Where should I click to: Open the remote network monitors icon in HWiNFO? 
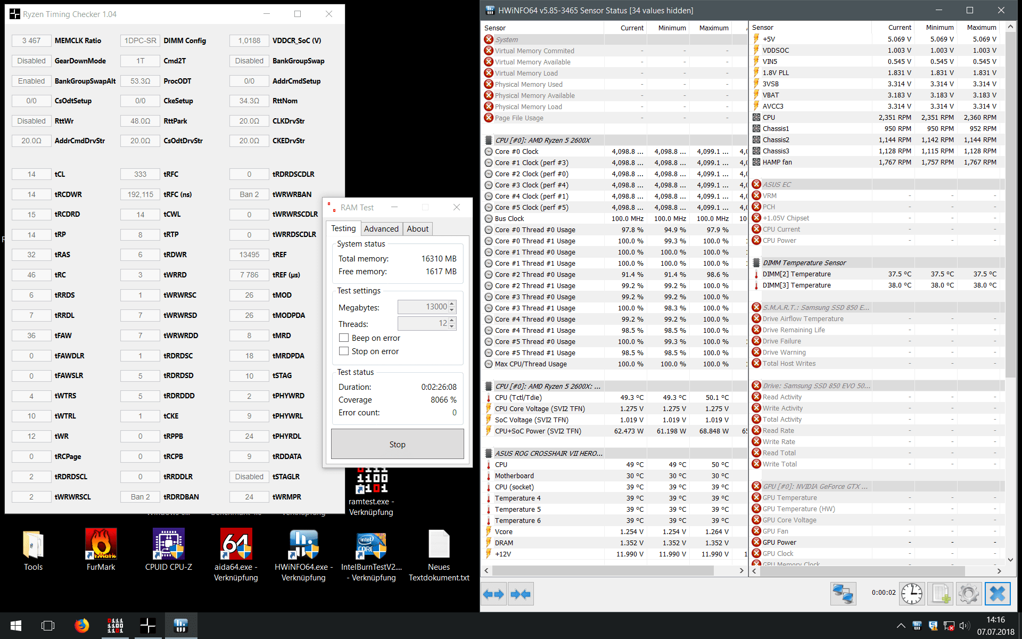coord(843,594)
